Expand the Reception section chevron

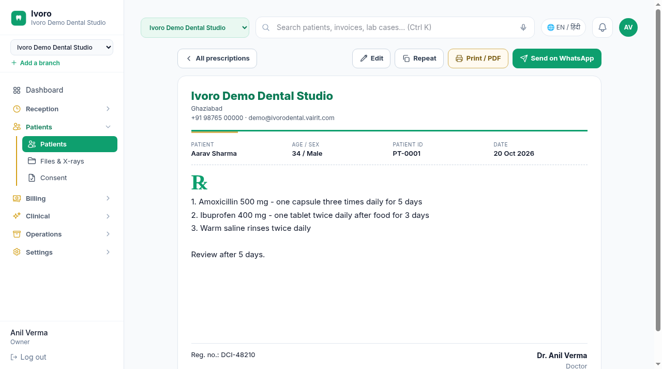[x=108, y=109]
